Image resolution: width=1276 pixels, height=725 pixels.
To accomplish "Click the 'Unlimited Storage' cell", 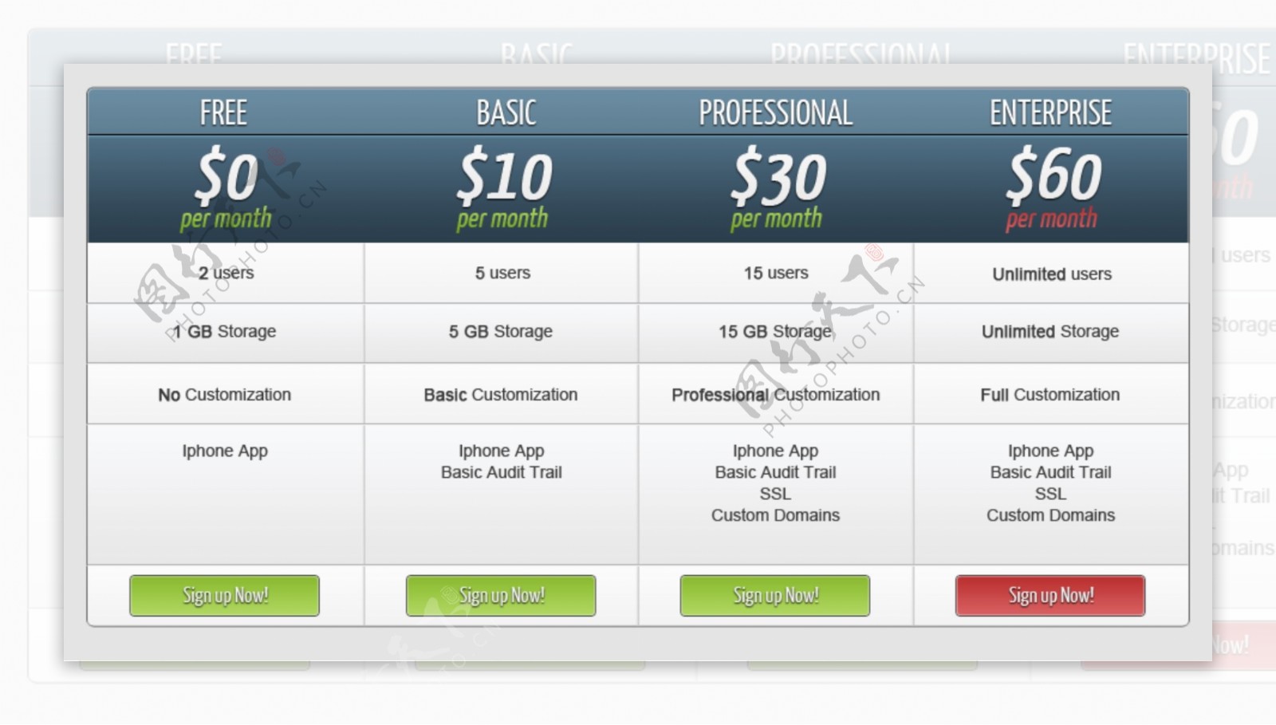I will pos(1050,332).
